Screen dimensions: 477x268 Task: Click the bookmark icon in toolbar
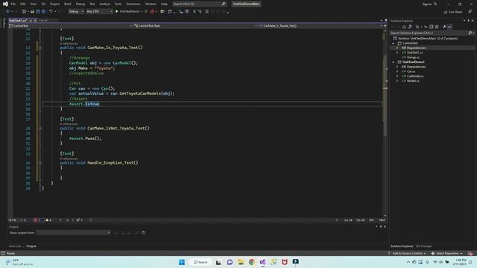(207, 12)
